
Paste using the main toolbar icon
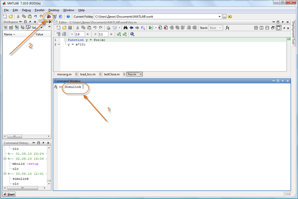pos(30,17)
